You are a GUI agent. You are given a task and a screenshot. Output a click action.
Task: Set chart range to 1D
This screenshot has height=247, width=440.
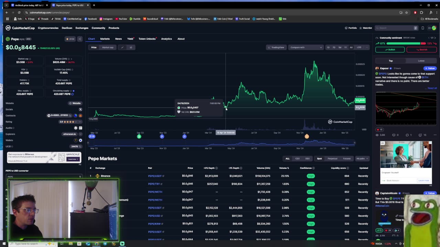[328, 47]
